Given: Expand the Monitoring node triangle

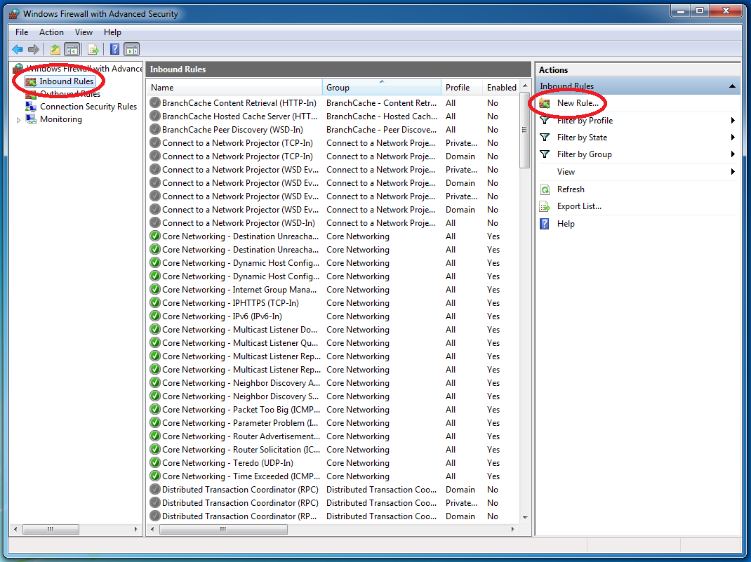Looking at the screenshot, I should point(19,120).
